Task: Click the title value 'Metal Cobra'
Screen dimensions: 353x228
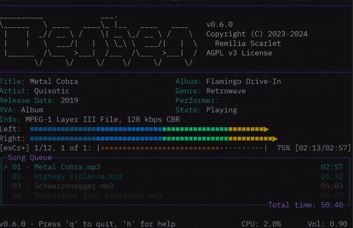Action: tap(54, 81)
